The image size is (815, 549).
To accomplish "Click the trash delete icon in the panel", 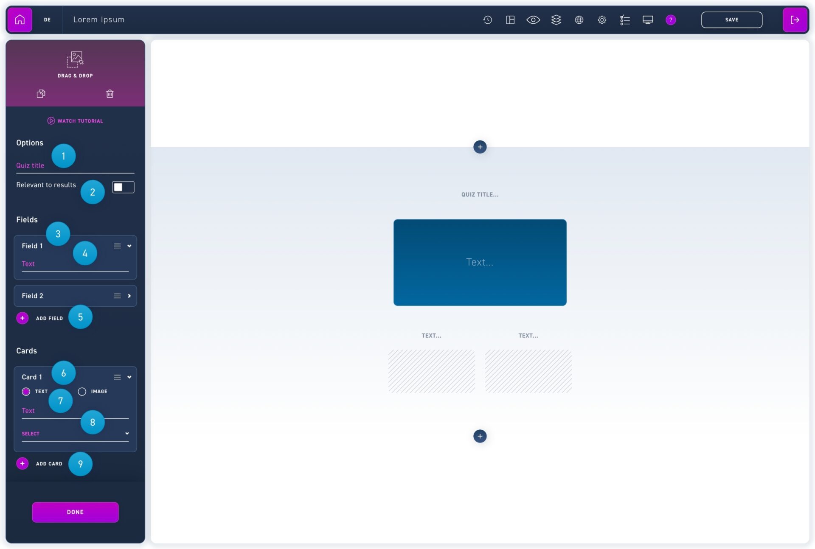I will [x=110, y=94].
